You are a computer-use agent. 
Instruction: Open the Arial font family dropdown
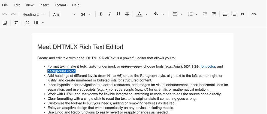[x=64, y=14]
